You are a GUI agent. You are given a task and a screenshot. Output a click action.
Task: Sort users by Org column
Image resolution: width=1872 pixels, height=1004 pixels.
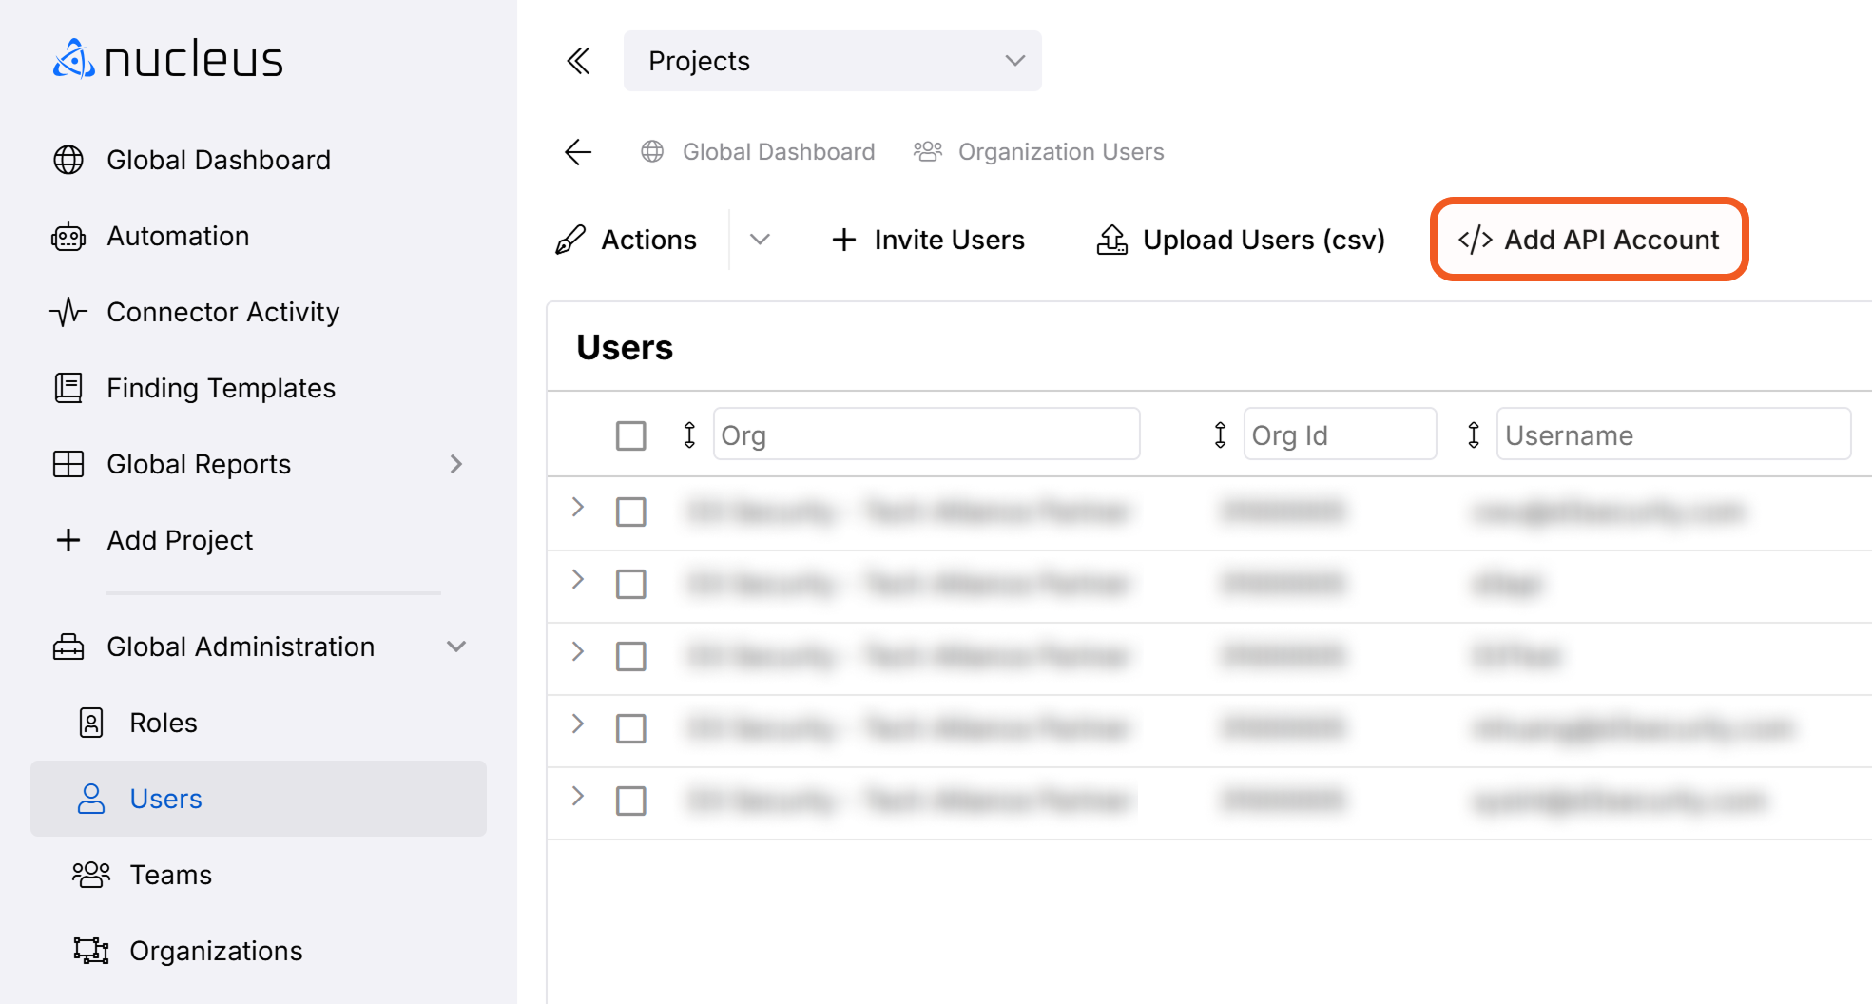pos(689,435)
